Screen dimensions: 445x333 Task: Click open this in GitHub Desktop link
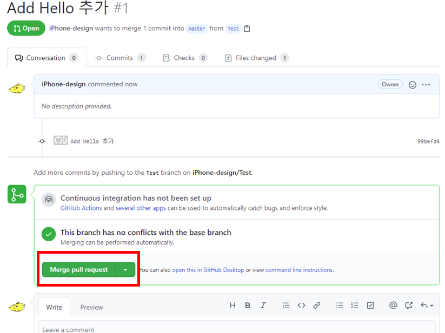(x=208, y=270)
